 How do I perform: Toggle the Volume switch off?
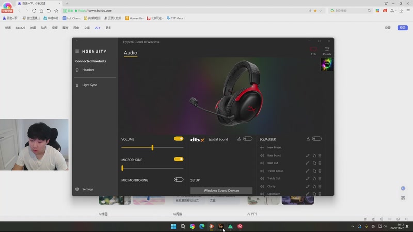coord(179,139)
